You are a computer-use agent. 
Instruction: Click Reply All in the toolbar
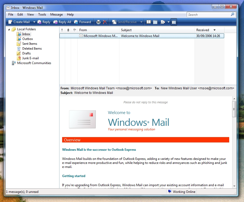tap(62, 22)
